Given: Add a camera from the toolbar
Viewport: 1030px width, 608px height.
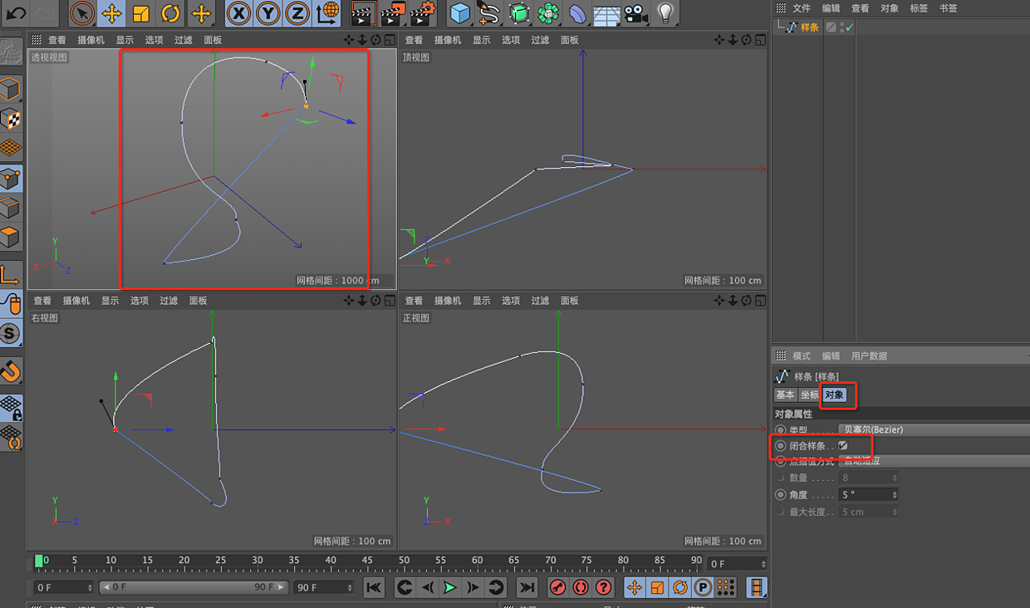Looking at the screenshot, I should click(635, 12).
